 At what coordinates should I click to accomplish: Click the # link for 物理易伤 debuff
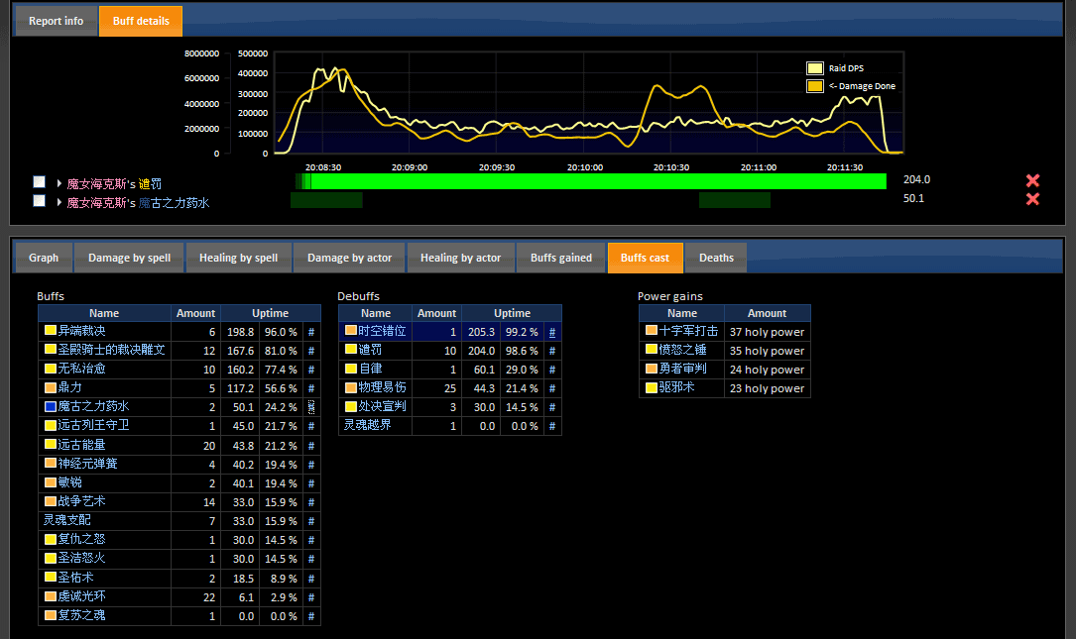(x=551, y=388)
